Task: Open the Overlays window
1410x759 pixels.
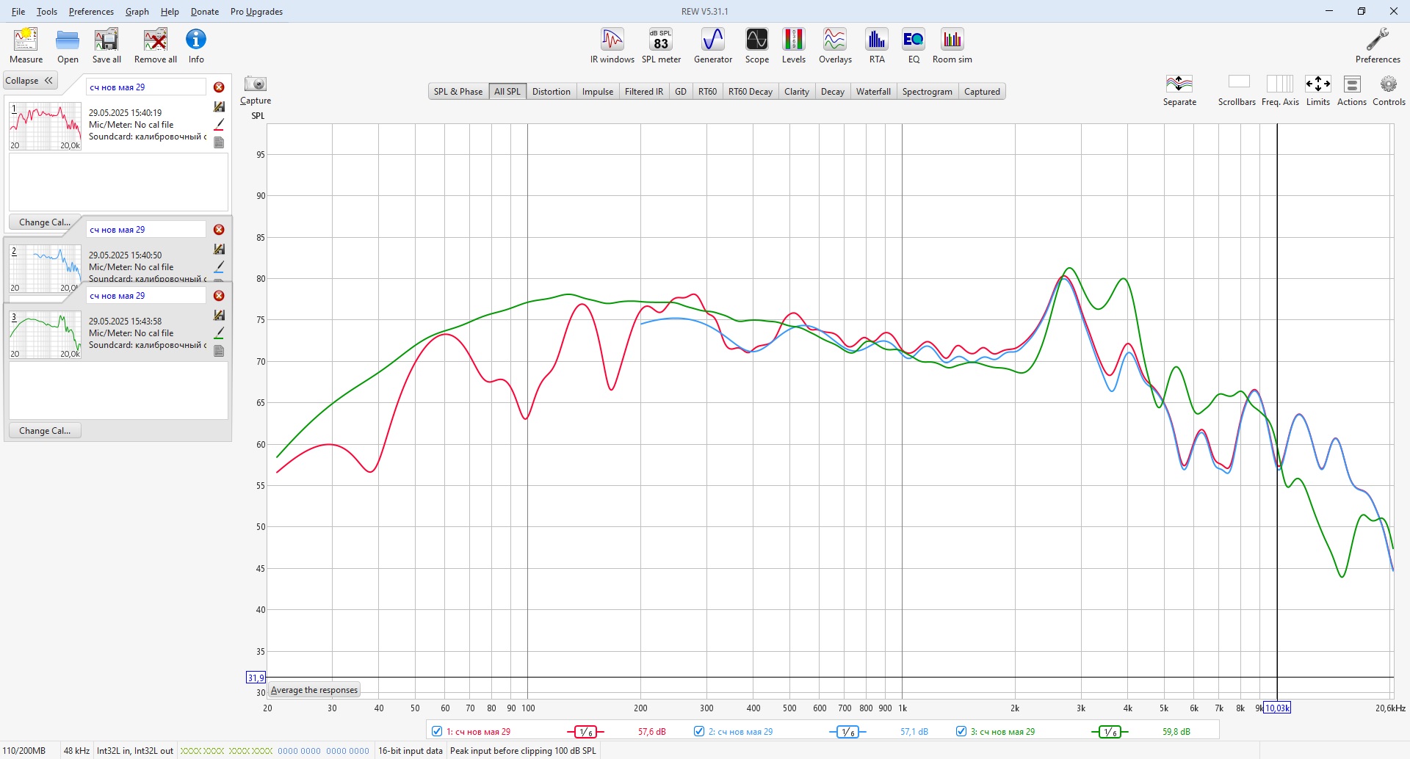Action: (x=835, y=46)
